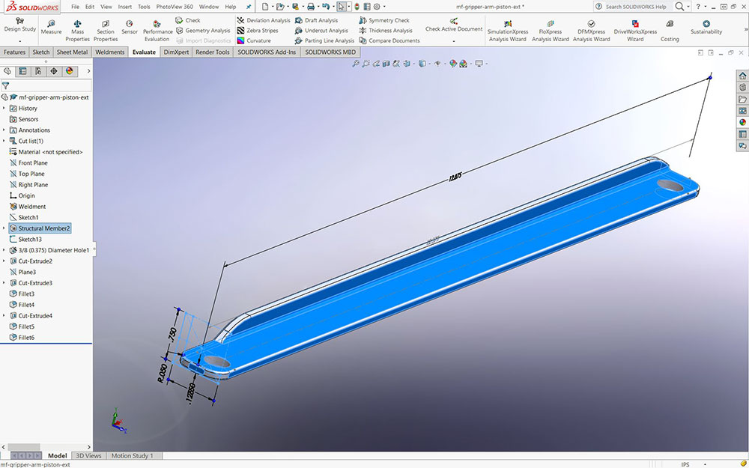The image size is (749, 468).
Task: Open Mass Properties
Action: (77, 31)
